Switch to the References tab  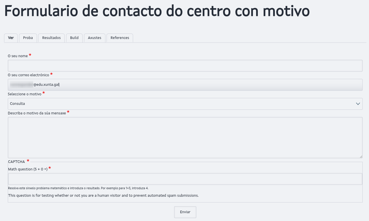pyautogui.click(x=120, y=38)
